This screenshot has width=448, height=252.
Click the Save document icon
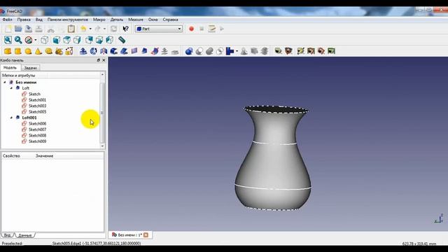pos(28,29)
